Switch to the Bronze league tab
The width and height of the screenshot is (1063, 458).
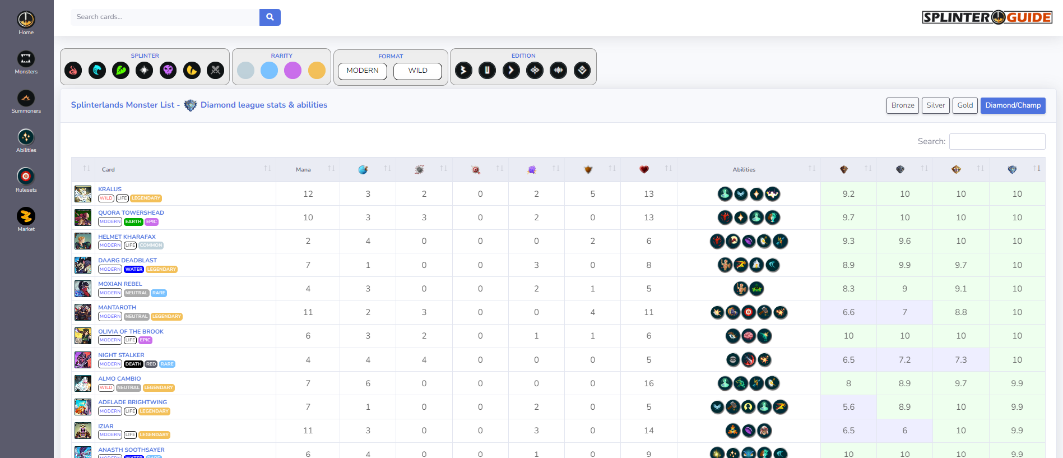click(903, 105)
